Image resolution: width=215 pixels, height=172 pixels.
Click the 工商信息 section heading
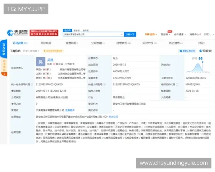(15, 51)
